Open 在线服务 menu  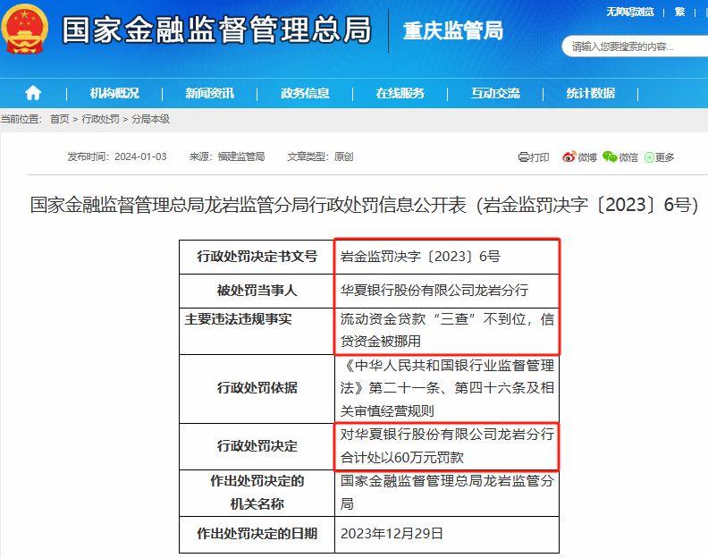click(x=400, y=93)
